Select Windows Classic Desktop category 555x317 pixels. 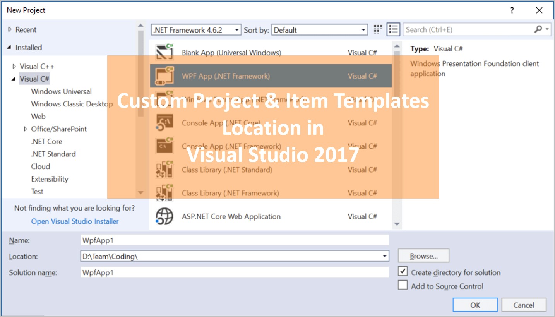[x=72, y=104]
